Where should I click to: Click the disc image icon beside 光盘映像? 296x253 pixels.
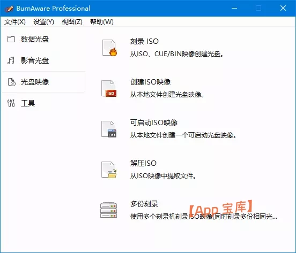(x=11, y=82)
